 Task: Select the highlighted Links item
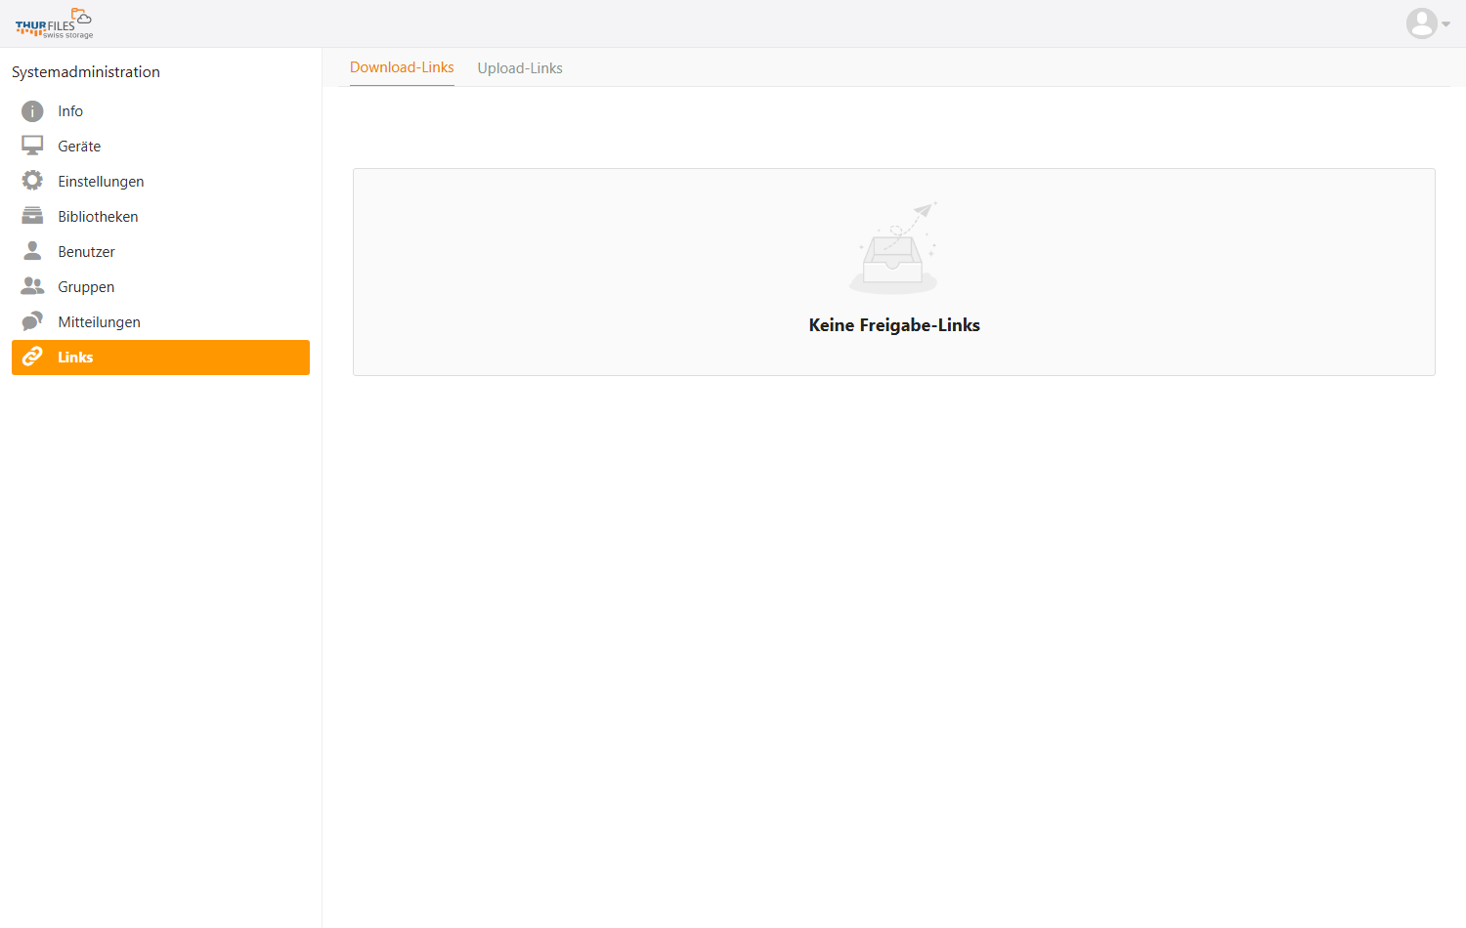click(160, 358)
